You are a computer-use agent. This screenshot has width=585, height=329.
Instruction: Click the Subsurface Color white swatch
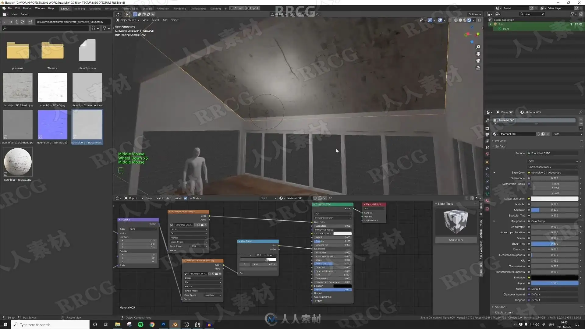[x=555, y=199]
